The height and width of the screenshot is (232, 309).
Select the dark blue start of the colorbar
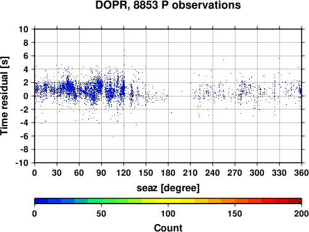click(41, 201)
